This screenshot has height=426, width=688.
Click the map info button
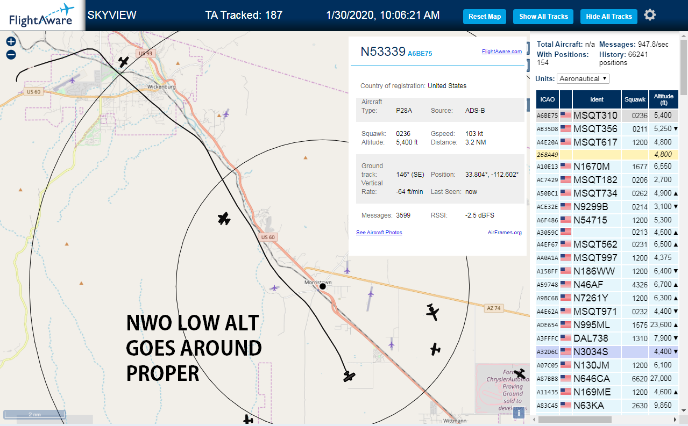(x=518, y=413)
